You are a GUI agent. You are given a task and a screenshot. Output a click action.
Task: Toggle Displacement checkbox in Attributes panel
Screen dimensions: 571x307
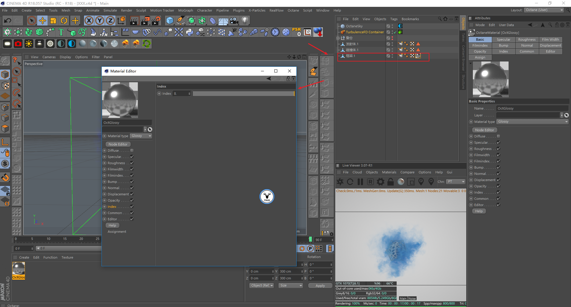[498, 180]
